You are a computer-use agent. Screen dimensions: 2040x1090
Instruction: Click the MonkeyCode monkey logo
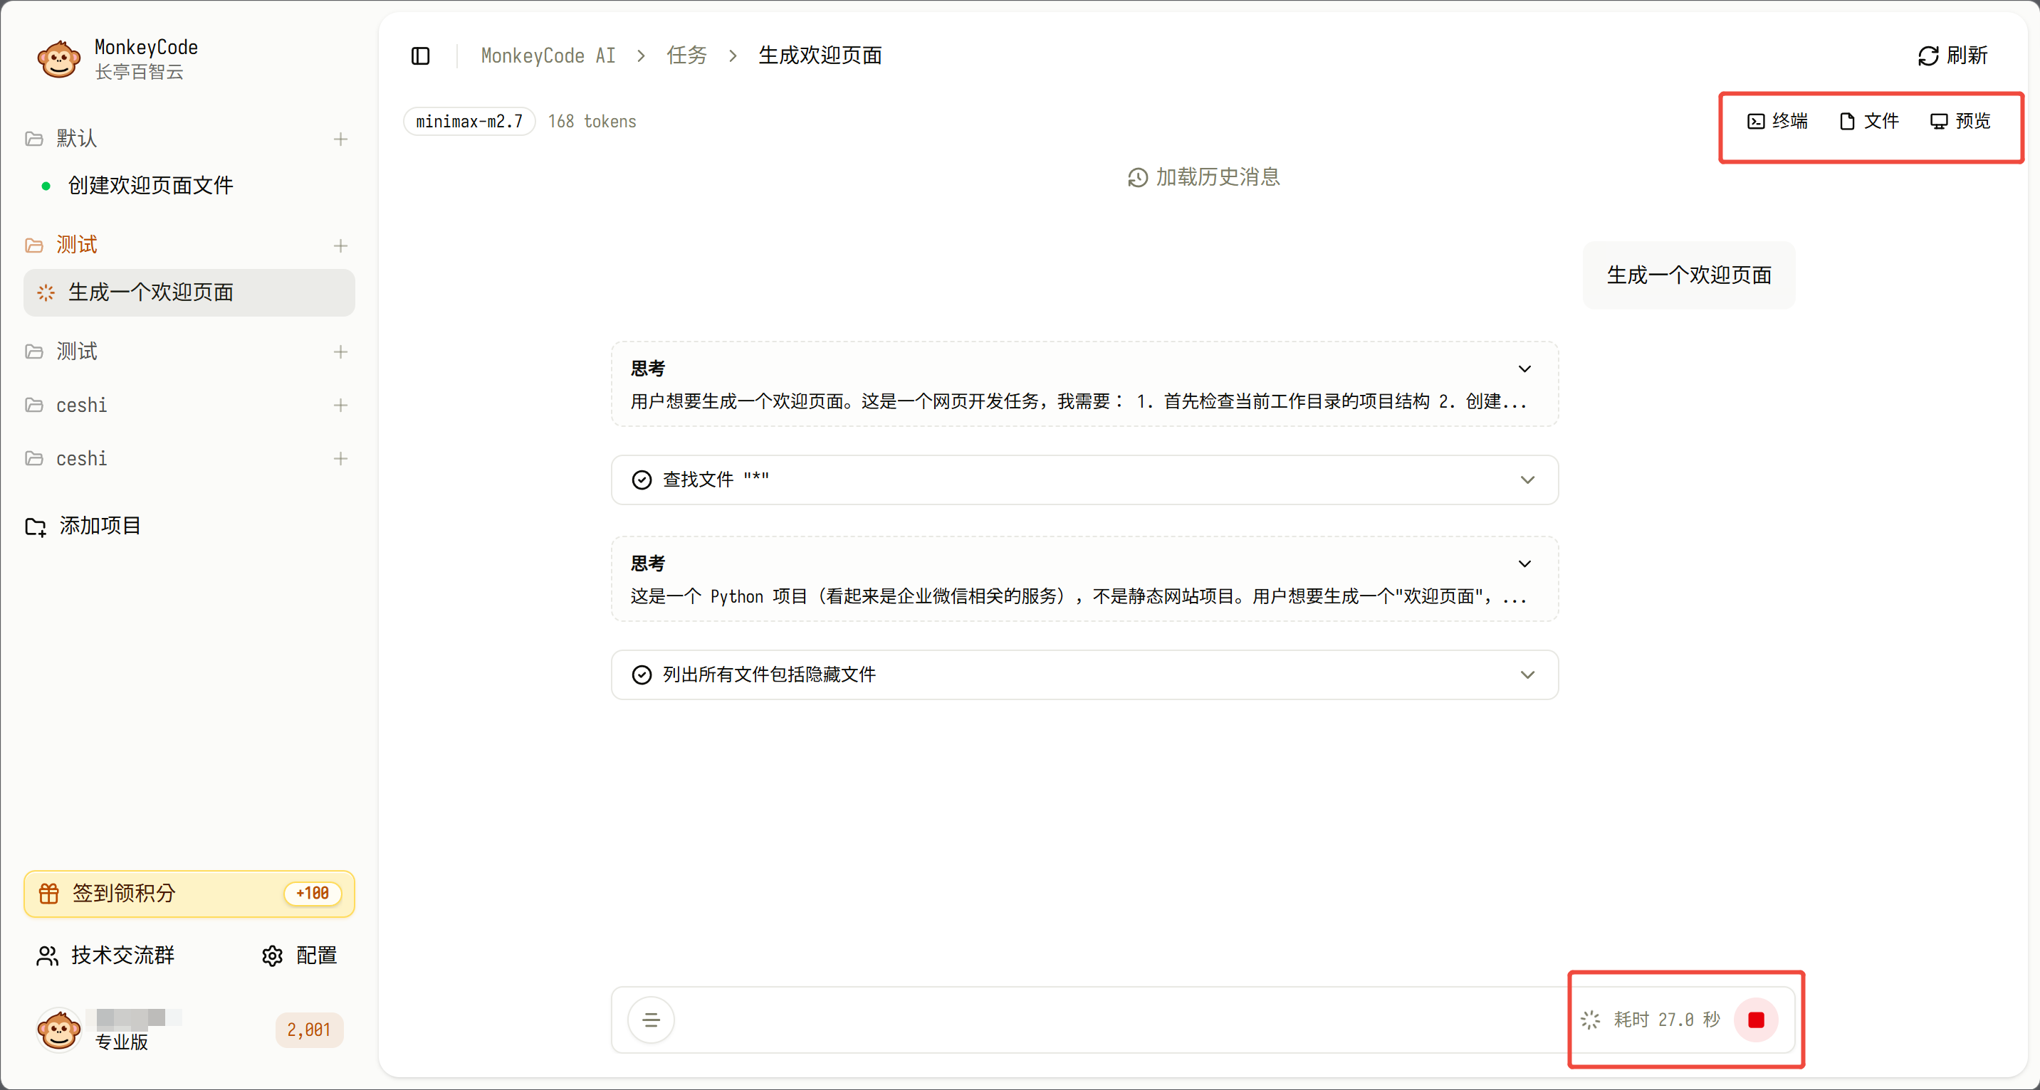tap(58, 59)
